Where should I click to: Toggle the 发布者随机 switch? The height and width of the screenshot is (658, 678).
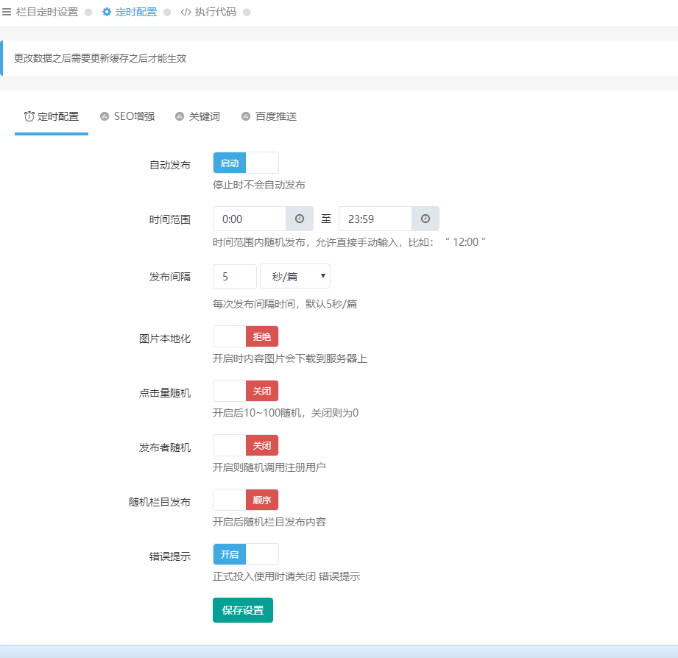[246, 445]
